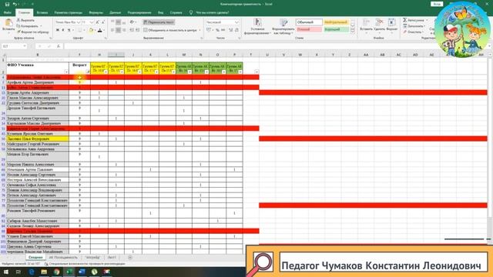This screenshot has width=493, height=277.
Task: Toggle bold (Ж) formatting
Action: 58,30
